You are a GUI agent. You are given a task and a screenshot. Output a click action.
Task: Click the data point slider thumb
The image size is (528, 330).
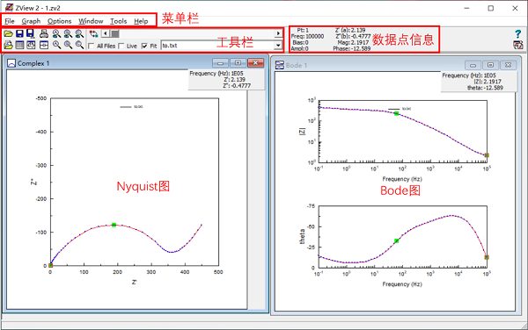(114, 33)
